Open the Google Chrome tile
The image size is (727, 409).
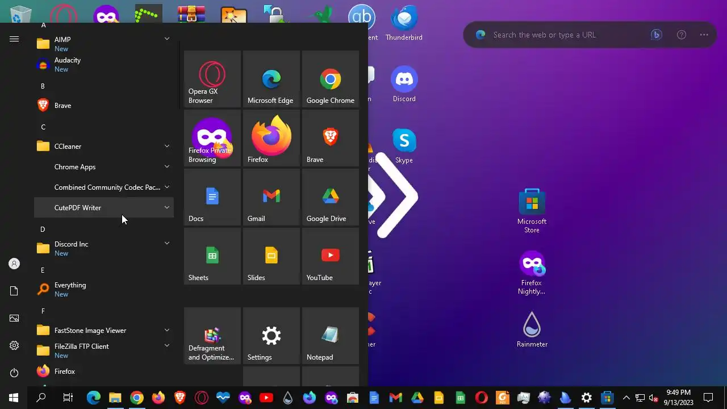331,79
